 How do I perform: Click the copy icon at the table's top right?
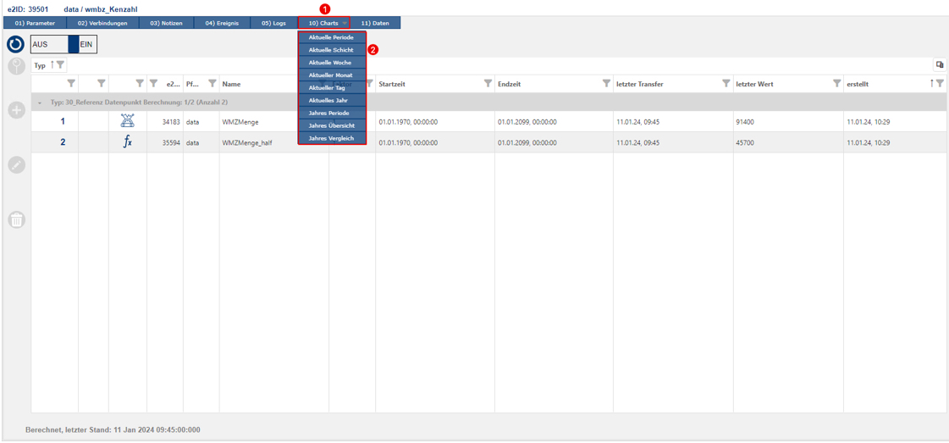[940, 64]
